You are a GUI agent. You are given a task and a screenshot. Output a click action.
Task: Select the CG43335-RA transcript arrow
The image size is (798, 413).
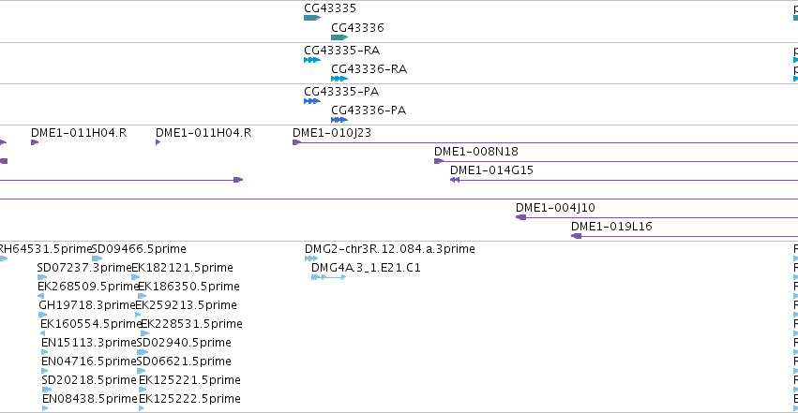312,60
